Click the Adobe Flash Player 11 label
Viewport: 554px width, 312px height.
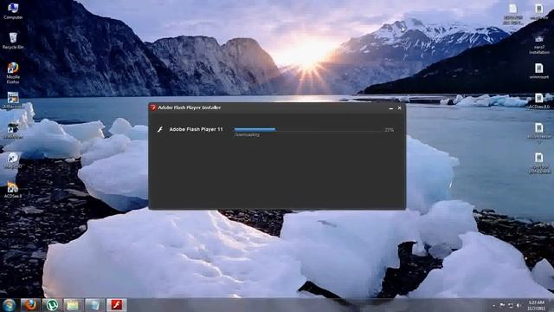(x=196, y=129)
